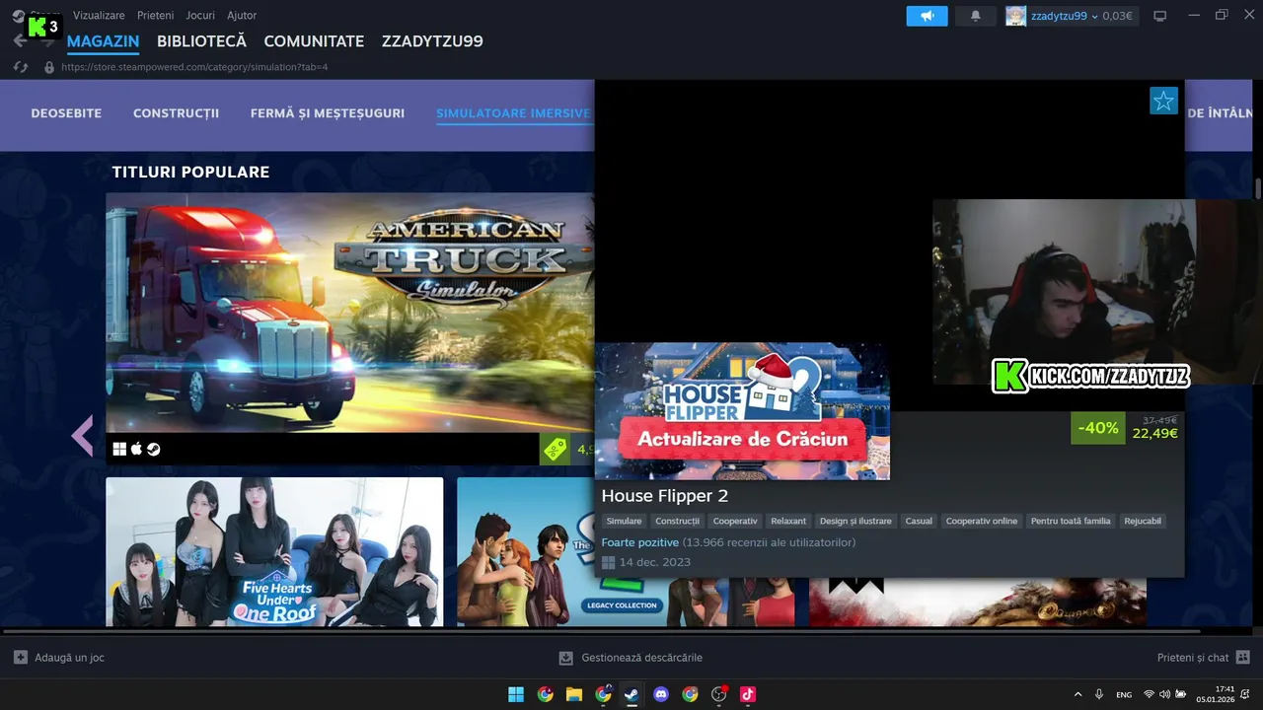Screen dimensions: 1263x710
Task: Click the green discount tag icon
Action: coord(555,450)
